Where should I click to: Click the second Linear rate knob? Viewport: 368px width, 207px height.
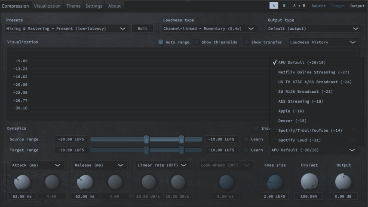178,182
